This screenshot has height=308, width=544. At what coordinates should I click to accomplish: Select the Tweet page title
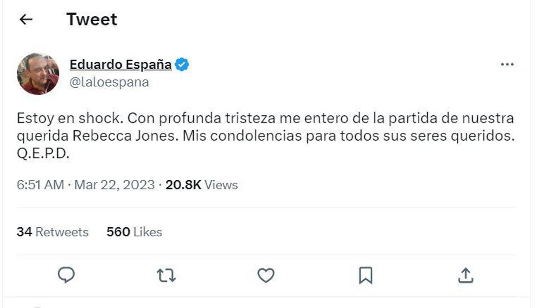click(x=92, y=19)
